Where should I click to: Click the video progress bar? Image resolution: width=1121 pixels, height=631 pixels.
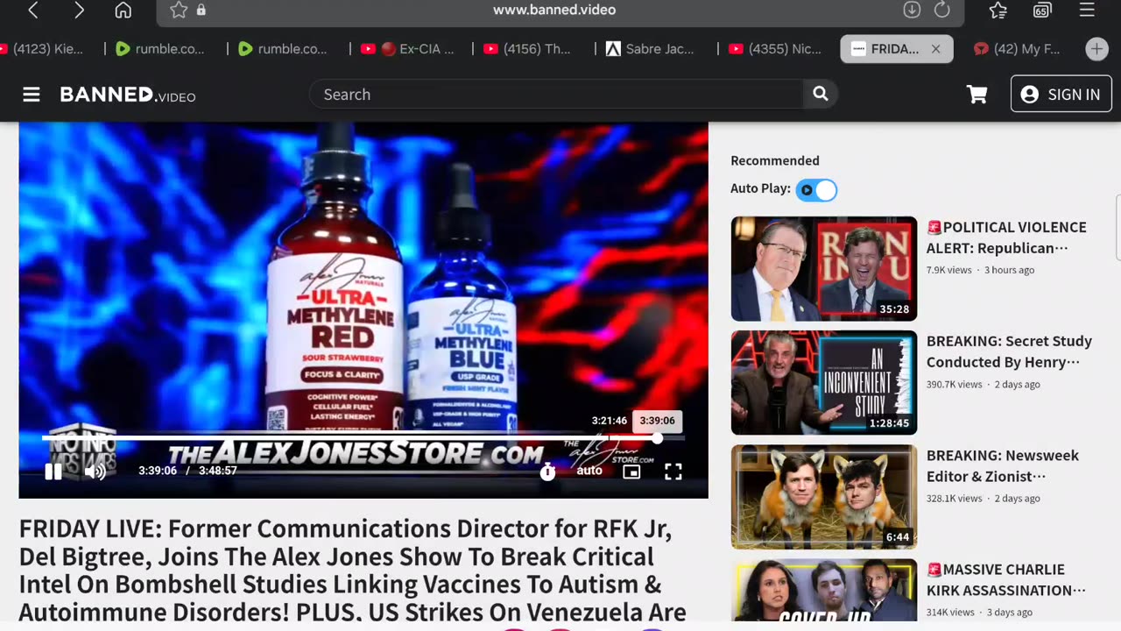point(363,438)
